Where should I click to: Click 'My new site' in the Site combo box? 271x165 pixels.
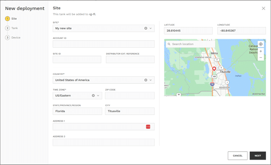pyautogui.click(x=63, y=28)
